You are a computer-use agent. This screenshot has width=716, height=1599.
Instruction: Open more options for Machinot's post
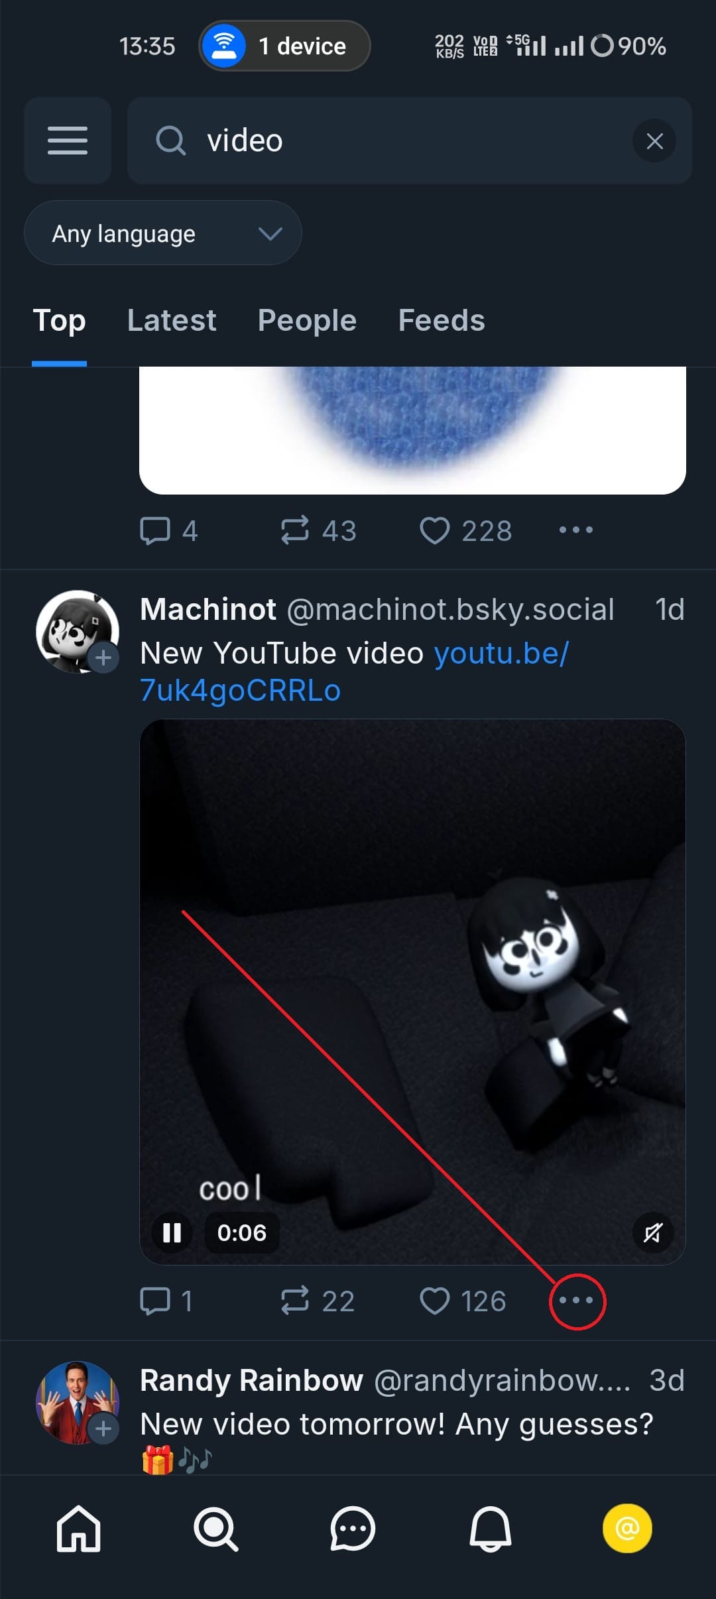coord(576,1301)
